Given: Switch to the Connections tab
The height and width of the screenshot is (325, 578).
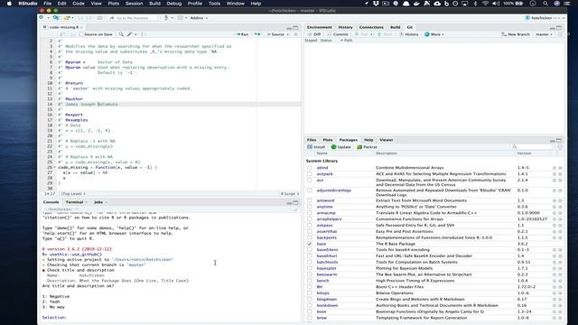Looking at the screenshot, I should tap(371, 27).
